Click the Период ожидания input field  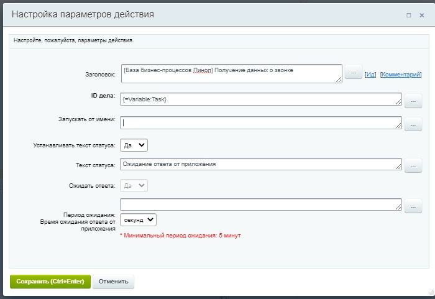[x=260, y=205]
